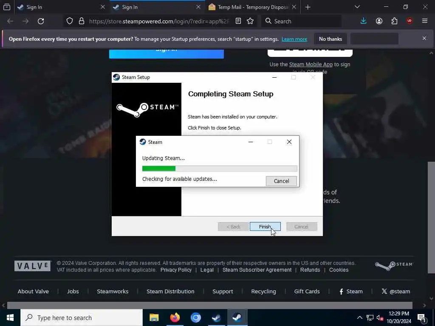Click the taskbar search box
Image resolution: width=435 pixels, height=326 pixels.
[82, 318]
